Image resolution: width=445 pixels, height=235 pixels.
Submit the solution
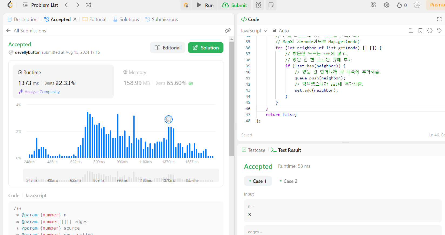234,5
